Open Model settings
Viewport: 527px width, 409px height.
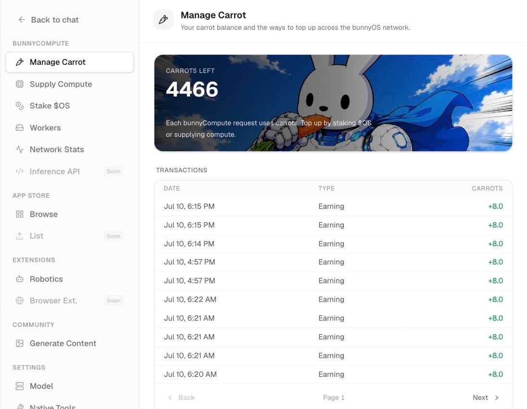pyautogui.click(x=70, y=386)
